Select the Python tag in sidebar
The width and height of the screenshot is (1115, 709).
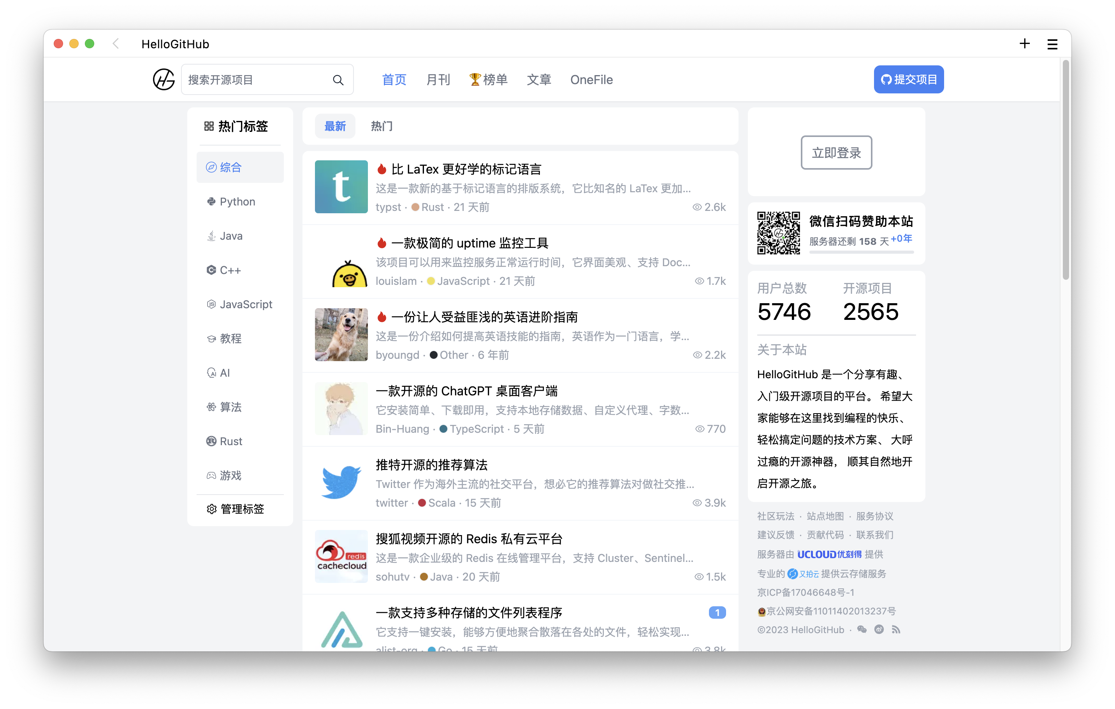click(x=237, y=202)
